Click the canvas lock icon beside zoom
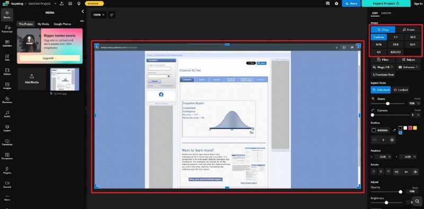The width and height of the screenshot is (424, 209). pos(112,15)
